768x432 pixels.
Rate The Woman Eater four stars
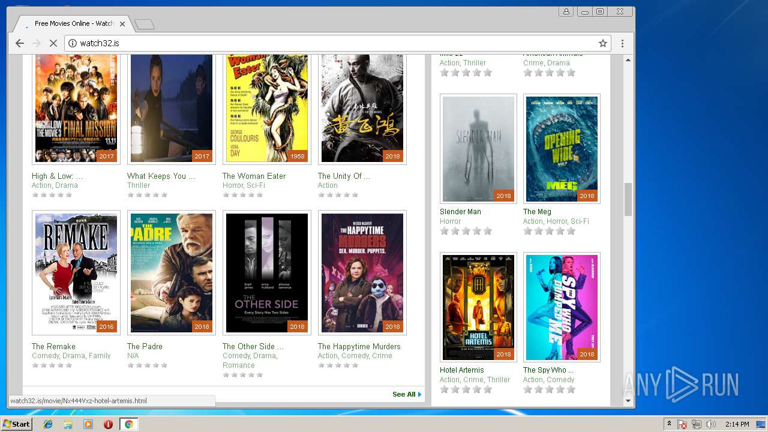point(251,194)
